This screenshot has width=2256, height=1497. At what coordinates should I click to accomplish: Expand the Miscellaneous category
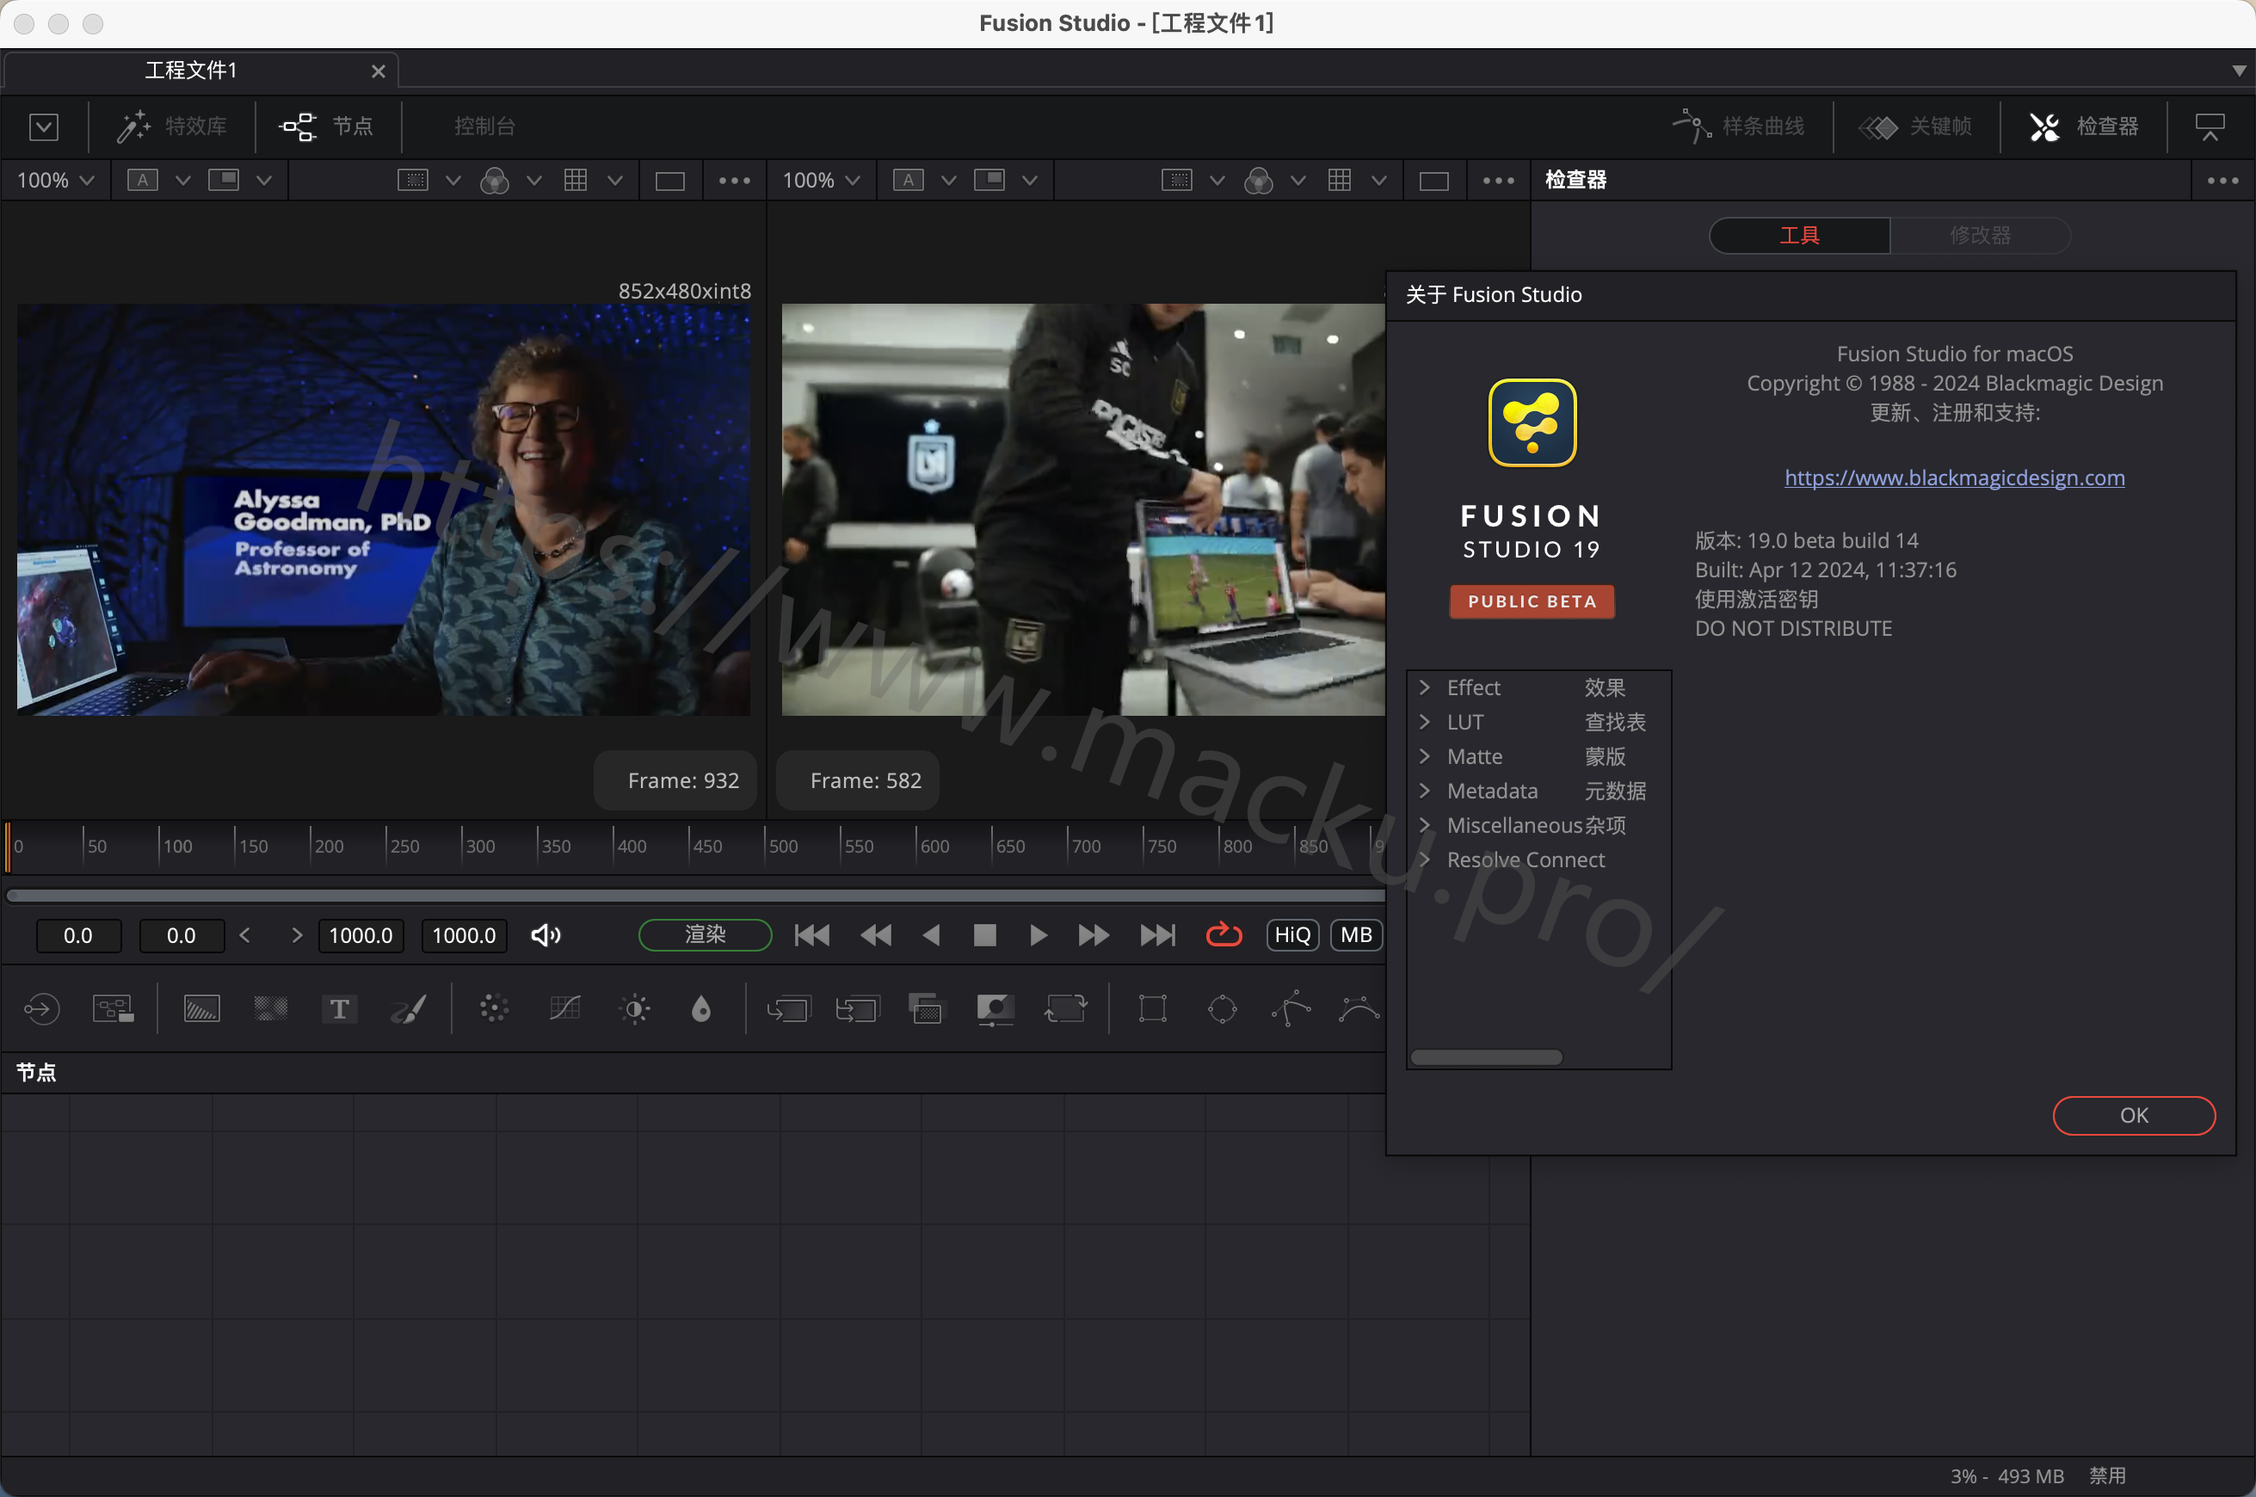(1425, 825)
